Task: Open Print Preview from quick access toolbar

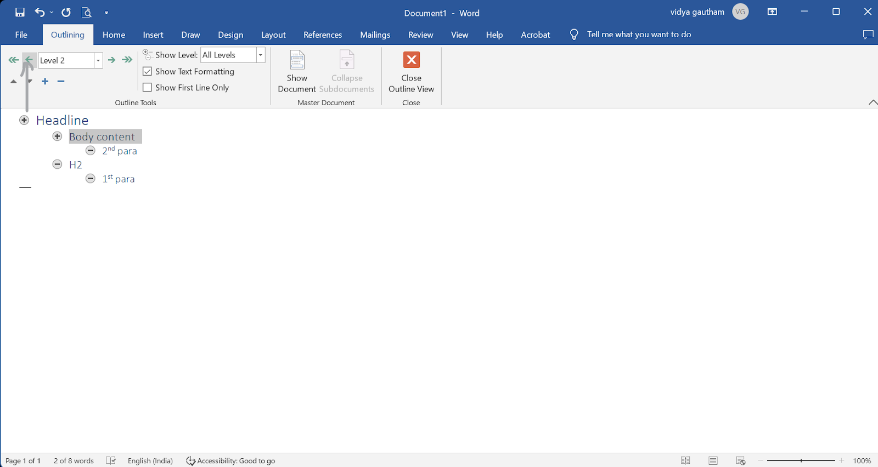Action: pyautogui.click(x=86, y=12)
